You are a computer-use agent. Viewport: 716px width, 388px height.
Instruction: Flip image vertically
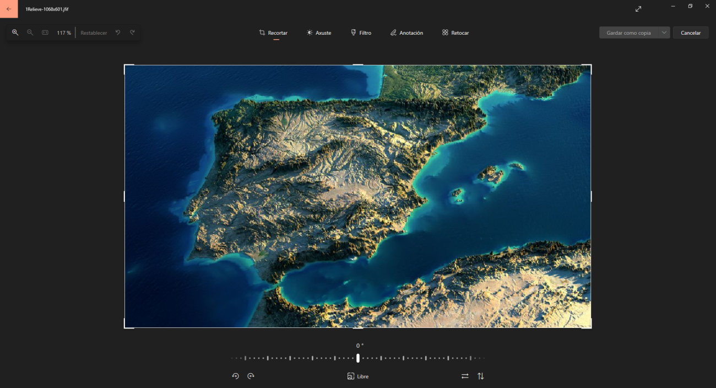pos(481,376)
